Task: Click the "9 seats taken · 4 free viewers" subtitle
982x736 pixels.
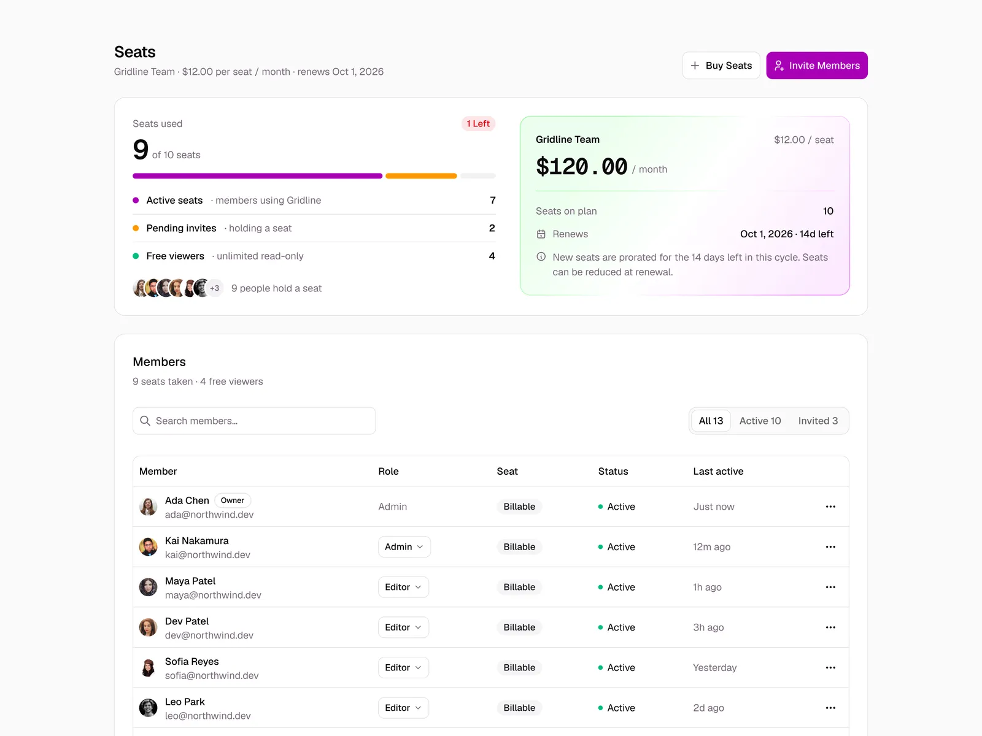Action: coord(198,381)
